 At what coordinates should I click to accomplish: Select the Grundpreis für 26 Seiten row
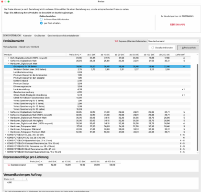tap(97, 66)
